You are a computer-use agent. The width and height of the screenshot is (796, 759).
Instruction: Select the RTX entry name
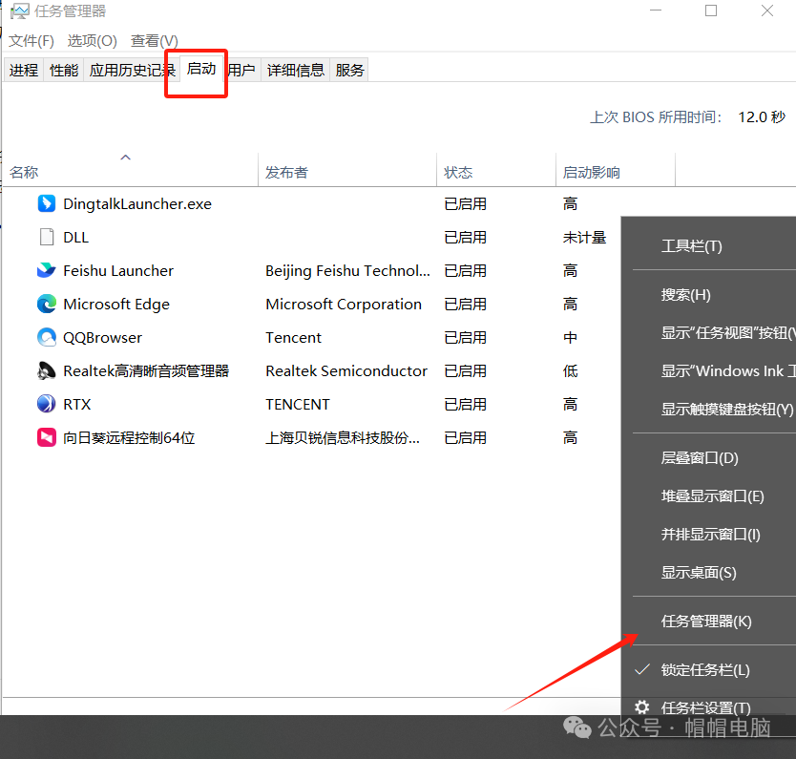tap(76, 405)
